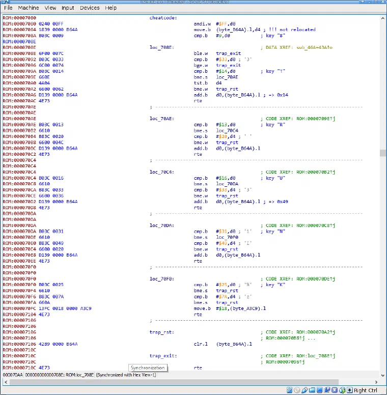387x395 pixels.
Task: Open the View menu
Action: 50,8
